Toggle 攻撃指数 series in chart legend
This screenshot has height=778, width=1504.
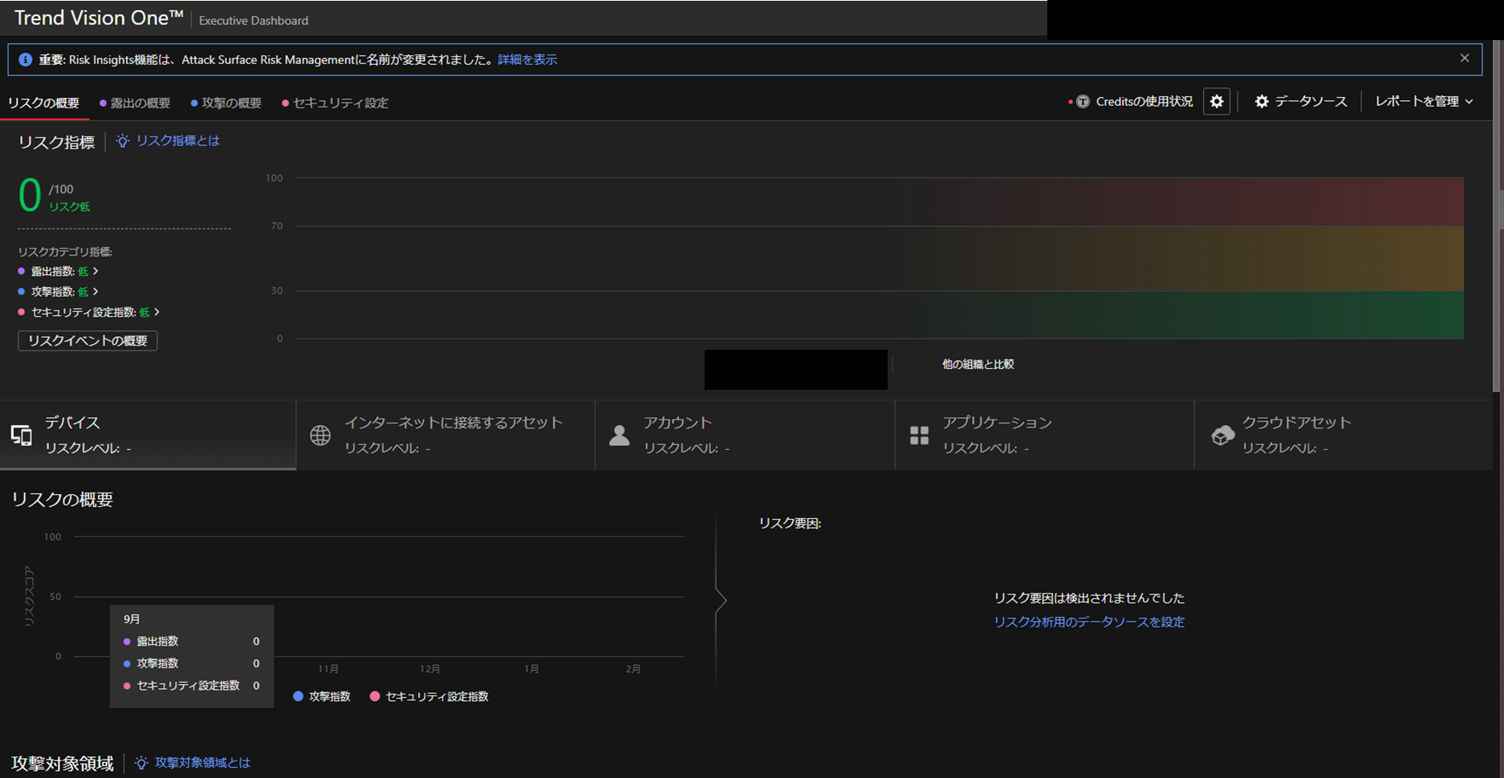[322, 696]
